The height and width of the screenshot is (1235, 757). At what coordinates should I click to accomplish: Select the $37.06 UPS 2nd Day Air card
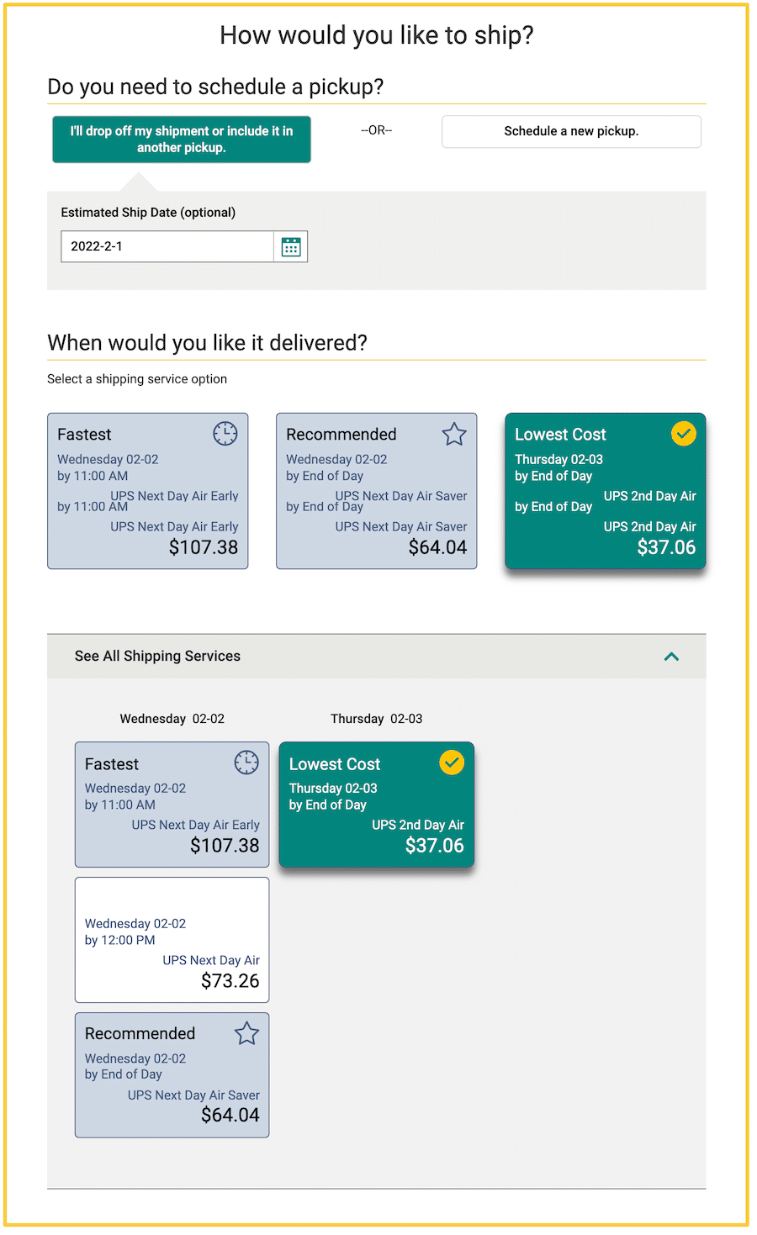(376, 805)
